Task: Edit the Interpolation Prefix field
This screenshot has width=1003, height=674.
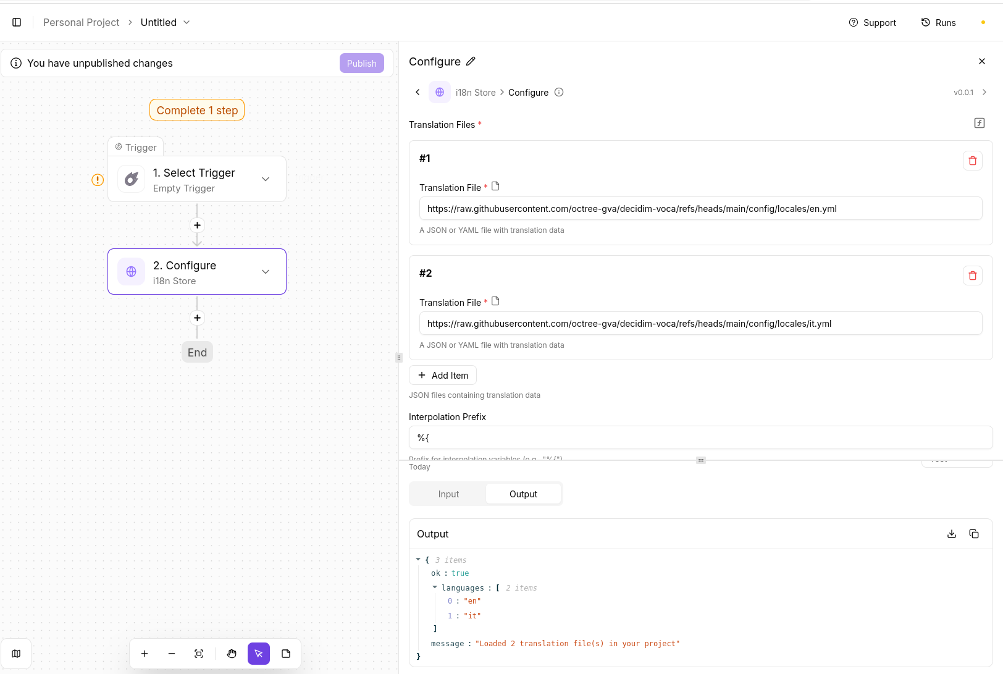Action: pos(701,437)
